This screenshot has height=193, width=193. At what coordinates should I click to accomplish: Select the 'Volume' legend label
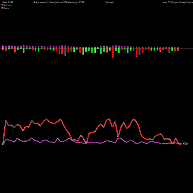[x=7, y=5]
